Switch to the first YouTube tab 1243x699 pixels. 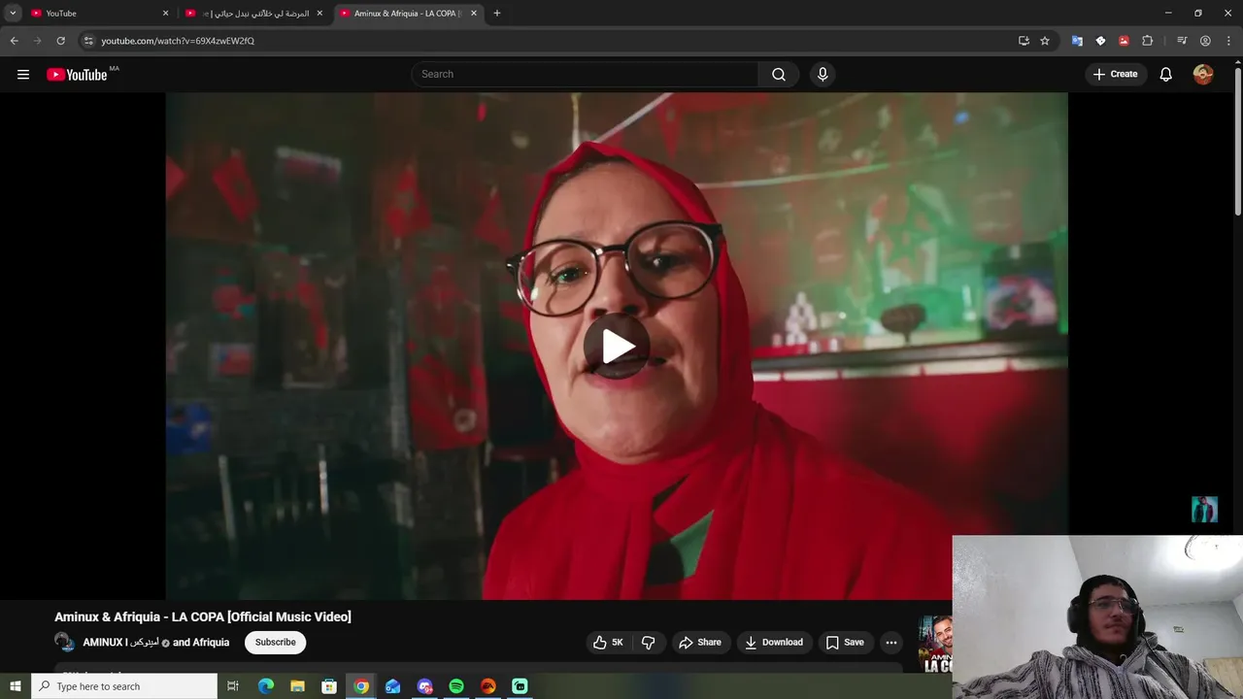coord(98,14)
